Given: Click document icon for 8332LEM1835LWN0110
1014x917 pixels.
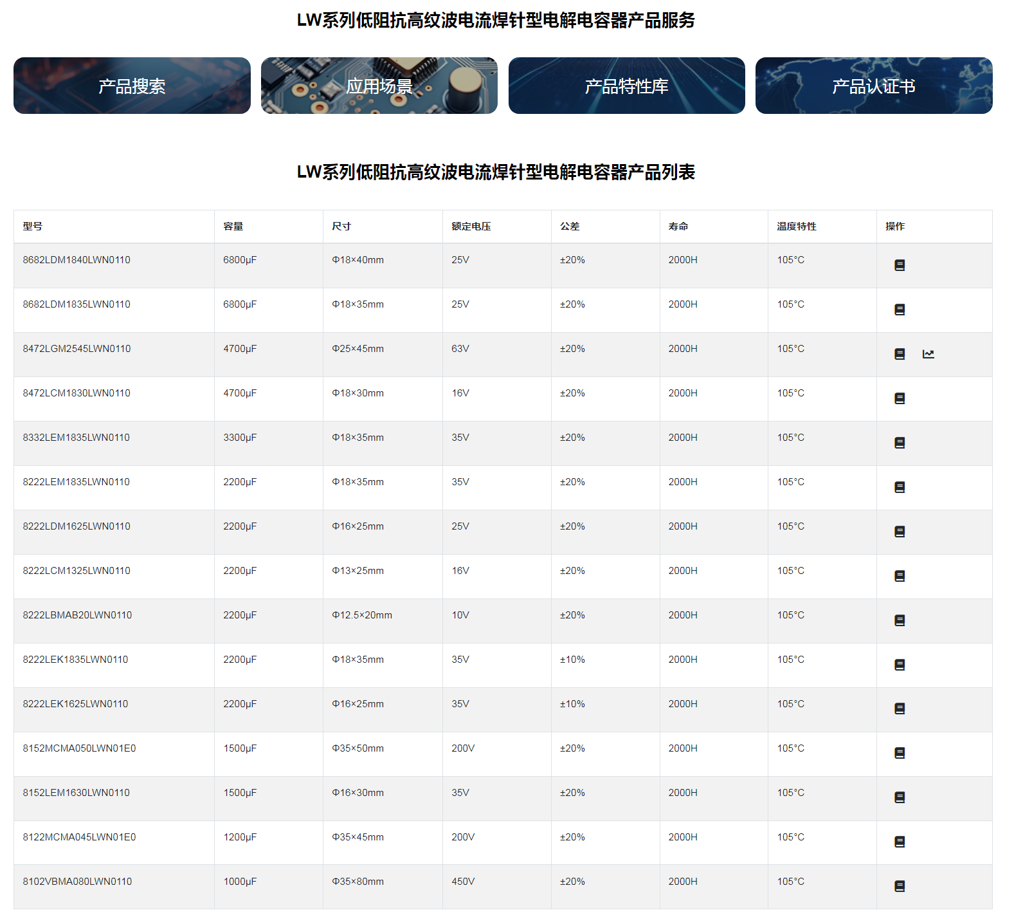Looking at the screenshot, I should [900, 443].
